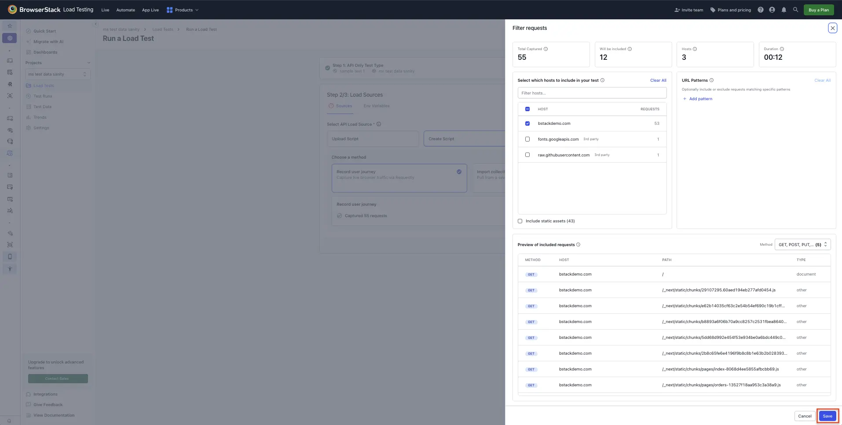Viewport: 842px width, 425px height.
Task: Click the URL Patterns info icon
Action: 711,80
